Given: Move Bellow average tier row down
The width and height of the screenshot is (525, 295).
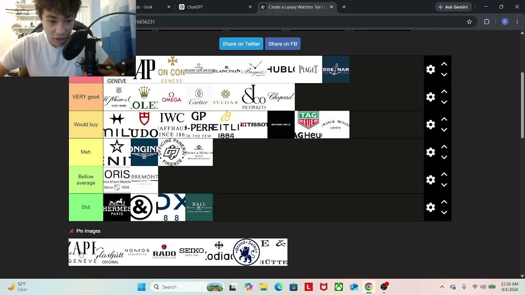Looking at the screenshot, I should (x=444, y=185).
